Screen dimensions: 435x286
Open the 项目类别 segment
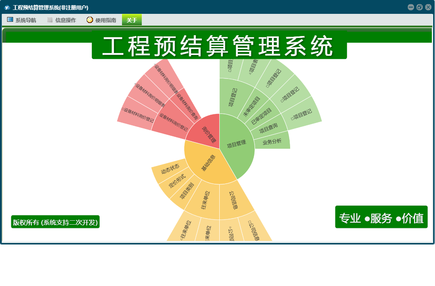(186, 191)
